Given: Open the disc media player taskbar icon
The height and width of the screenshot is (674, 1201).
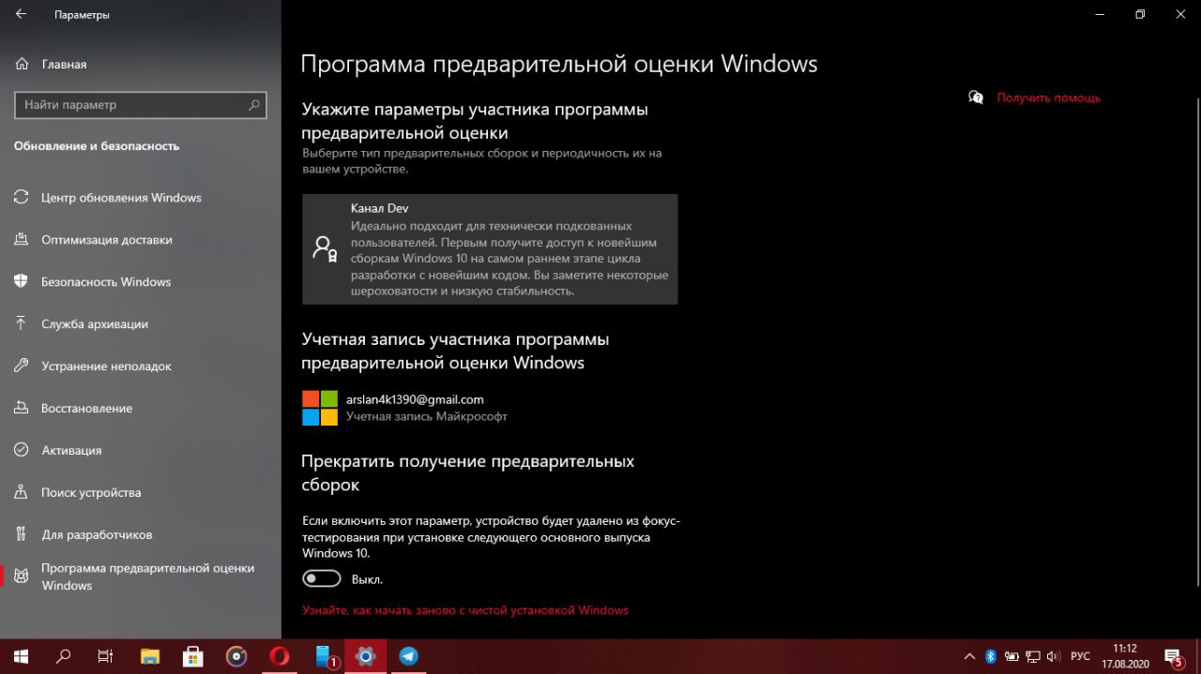Looking at the screenshot, I should [236, 656].
